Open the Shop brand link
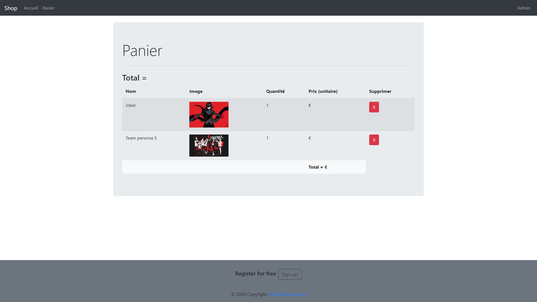The width and height of the screenshot is (537, 302). (11, 8)
